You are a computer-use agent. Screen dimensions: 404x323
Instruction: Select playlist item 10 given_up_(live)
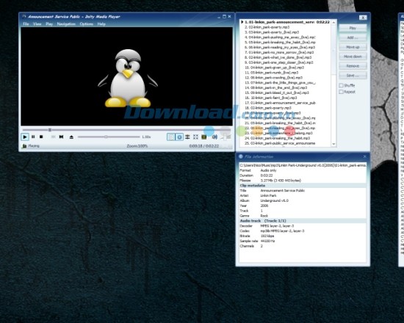[x=285, y=68]
